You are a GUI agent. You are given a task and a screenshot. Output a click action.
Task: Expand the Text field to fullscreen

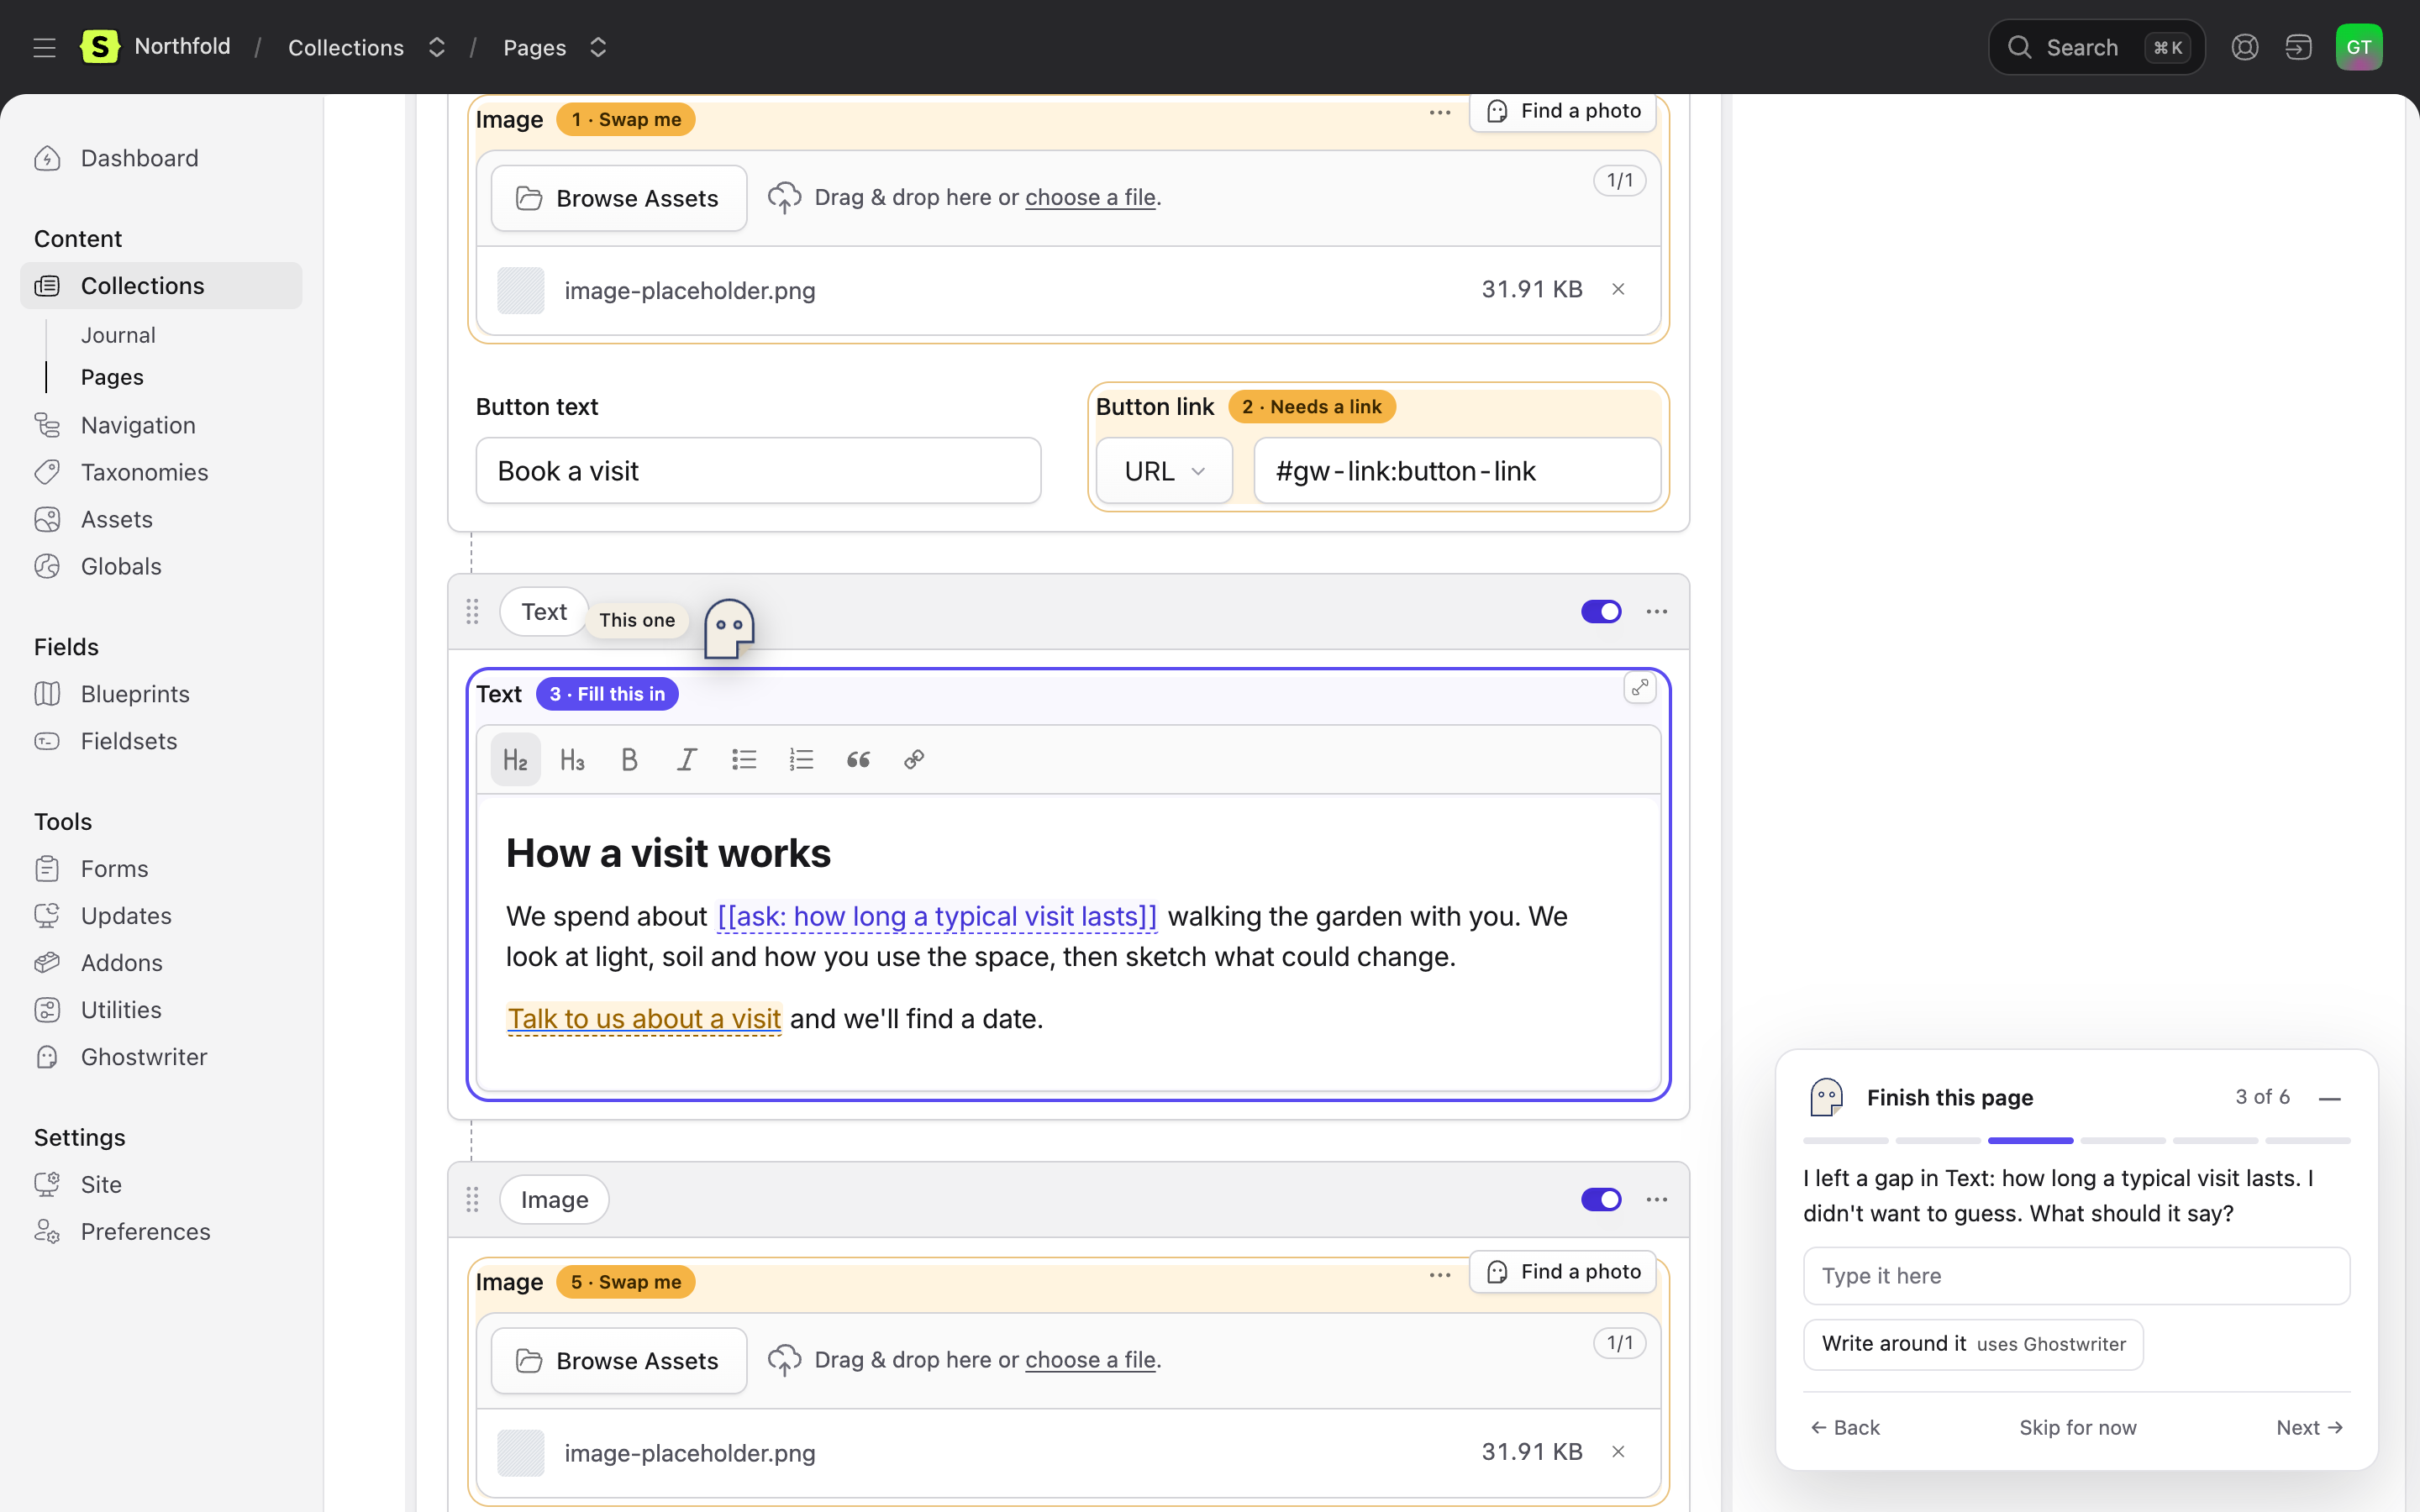coord(1640,688)
